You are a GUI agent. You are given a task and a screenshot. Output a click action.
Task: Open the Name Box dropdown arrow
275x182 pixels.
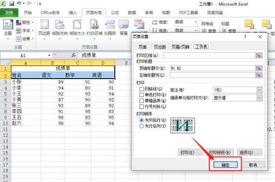tap(49, 55)
